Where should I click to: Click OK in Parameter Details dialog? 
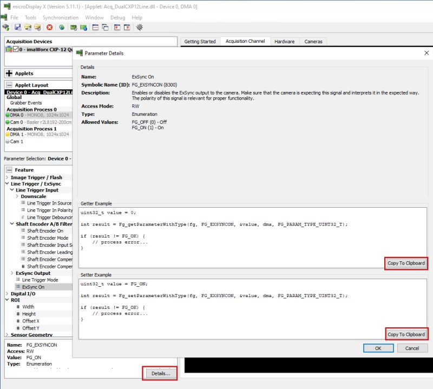[378, 348]
